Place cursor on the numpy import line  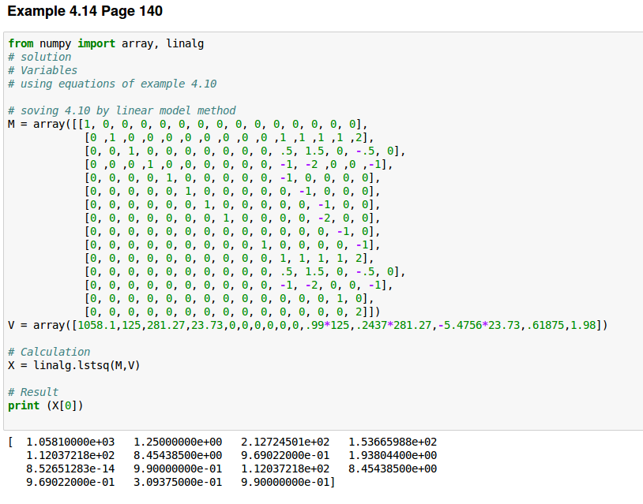[x=106, y=43]
